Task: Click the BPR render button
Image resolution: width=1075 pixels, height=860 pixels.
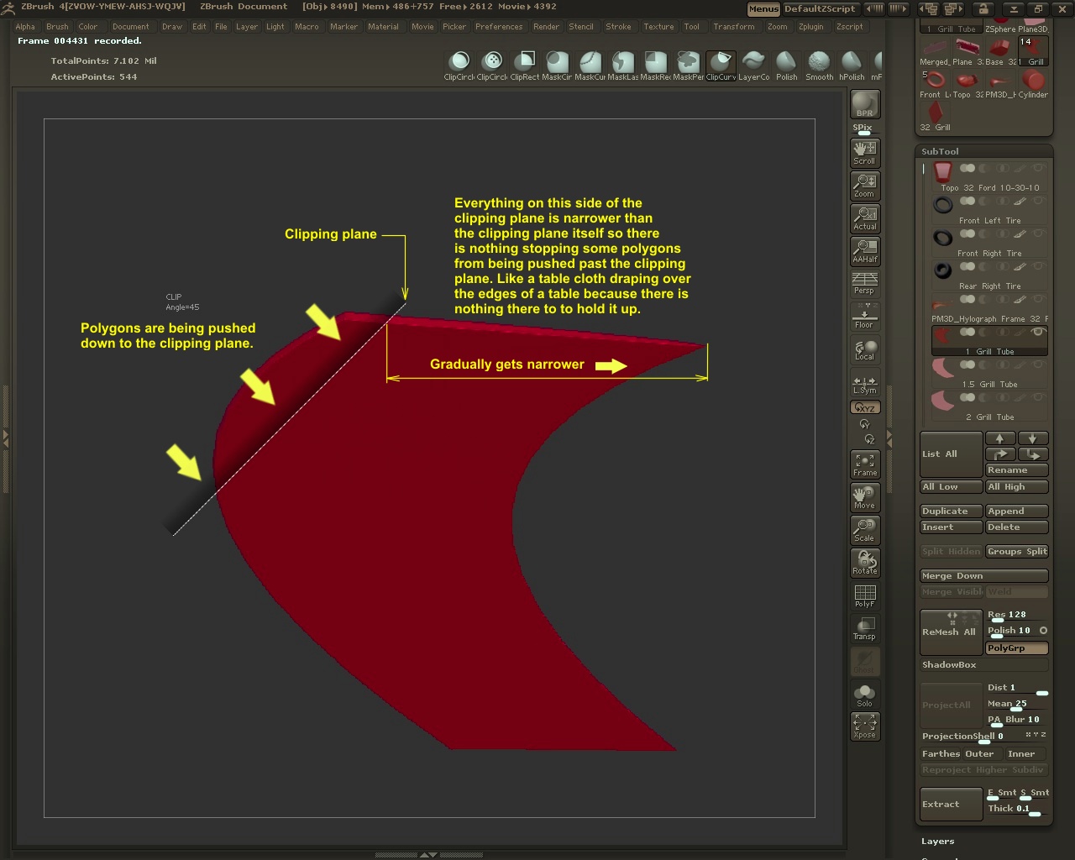Action: (864, 104)
